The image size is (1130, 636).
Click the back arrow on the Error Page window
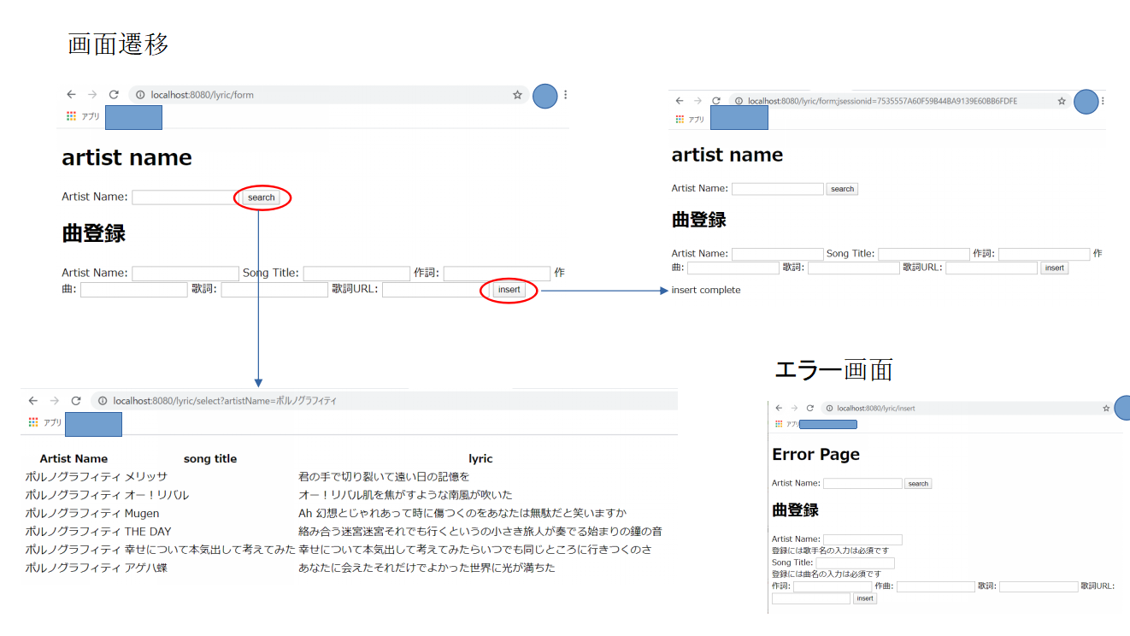(x=779, y=408)
